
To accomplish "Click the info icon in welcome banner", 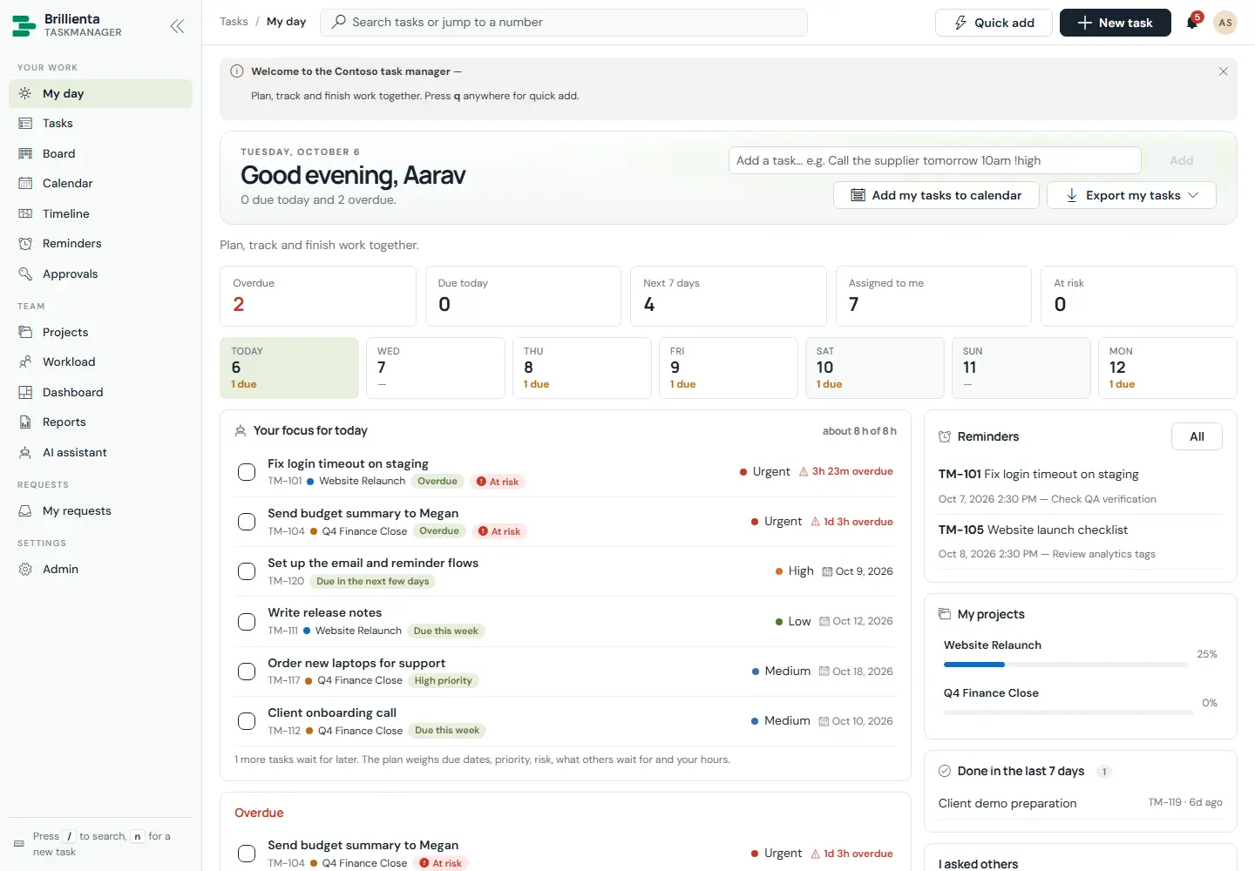I will click(x=236, y=71).
